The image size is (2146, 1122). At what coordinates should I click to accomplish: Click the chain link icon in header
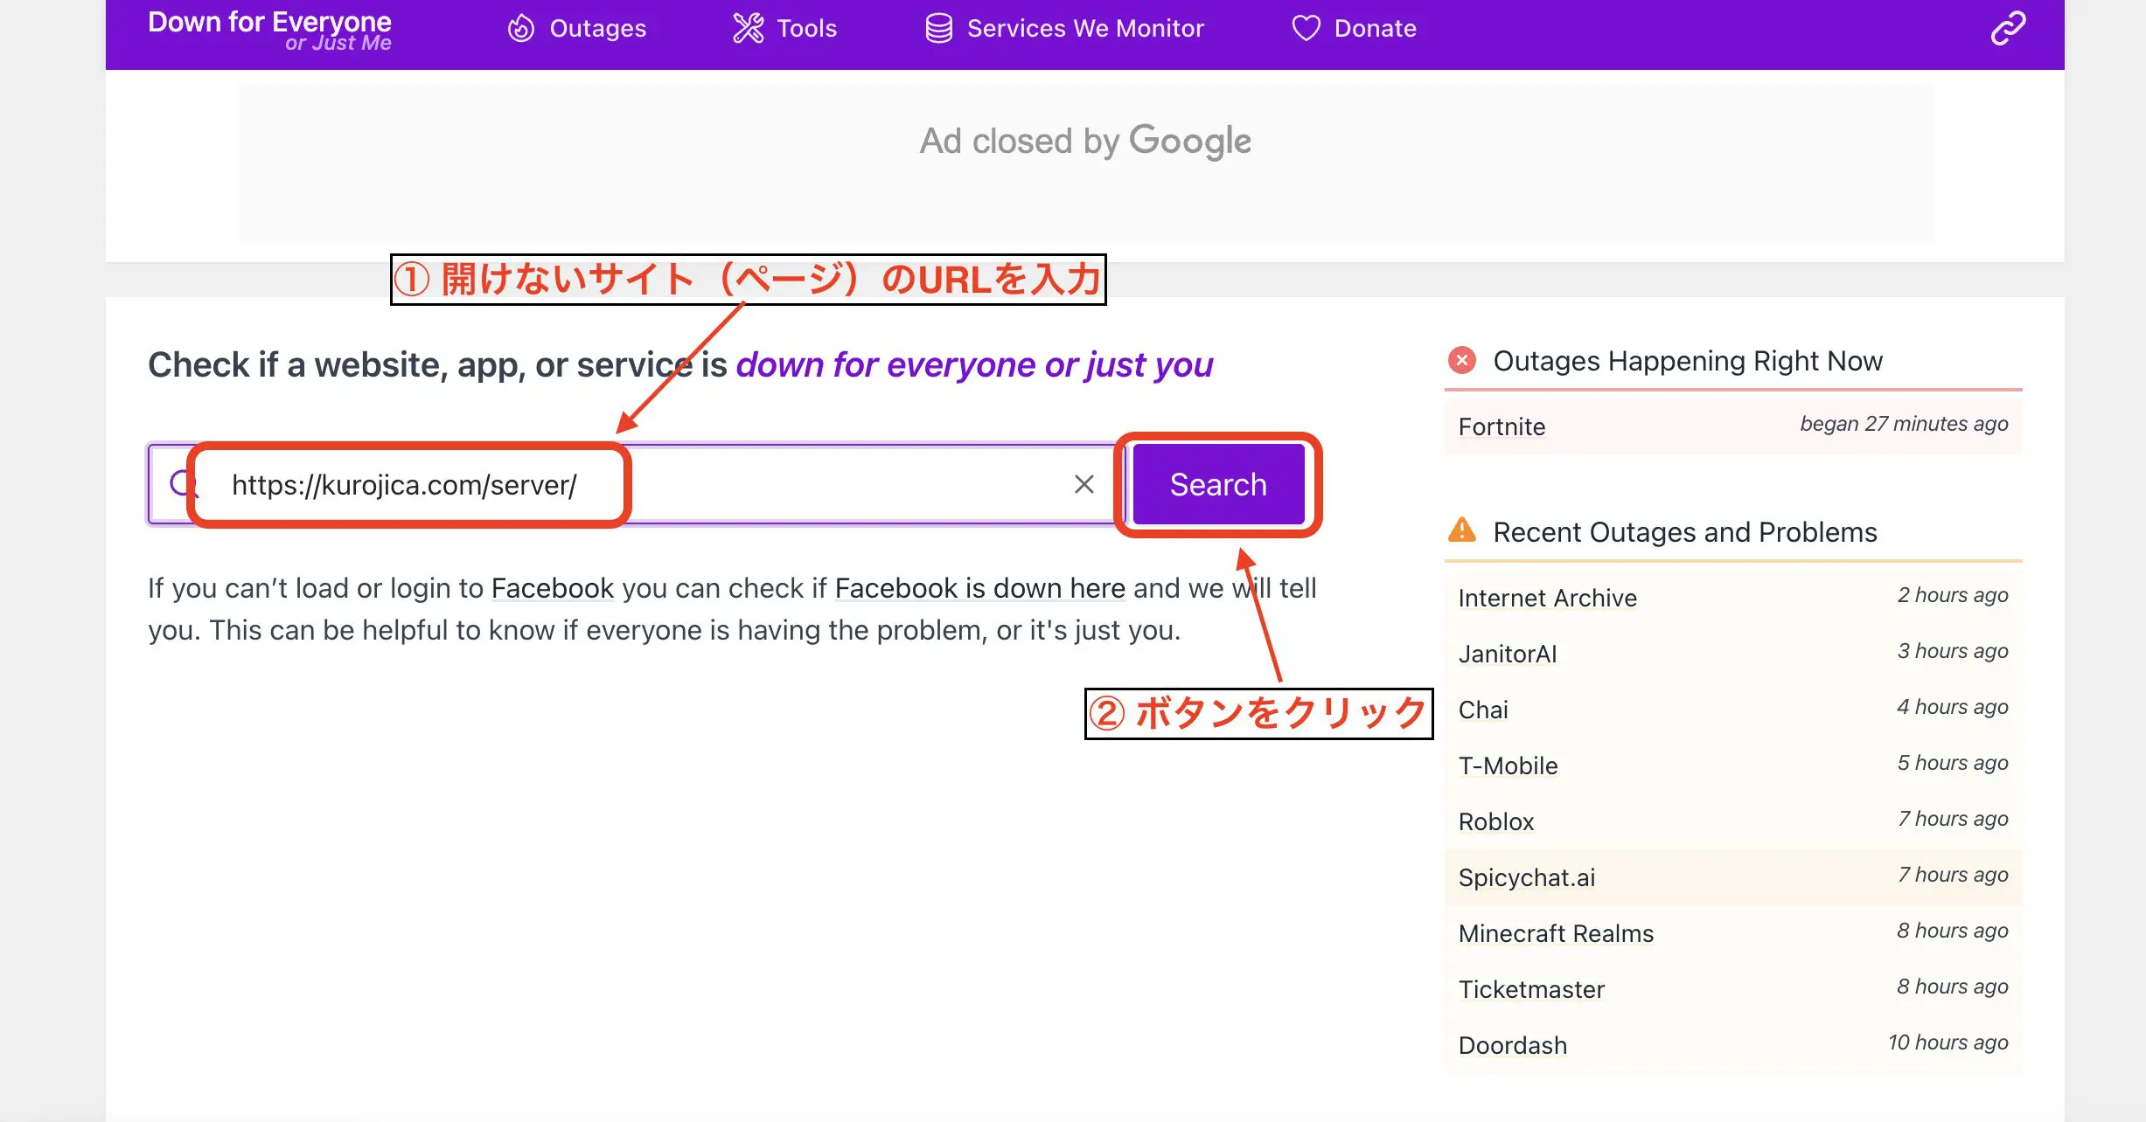(x=2008, y=28)
